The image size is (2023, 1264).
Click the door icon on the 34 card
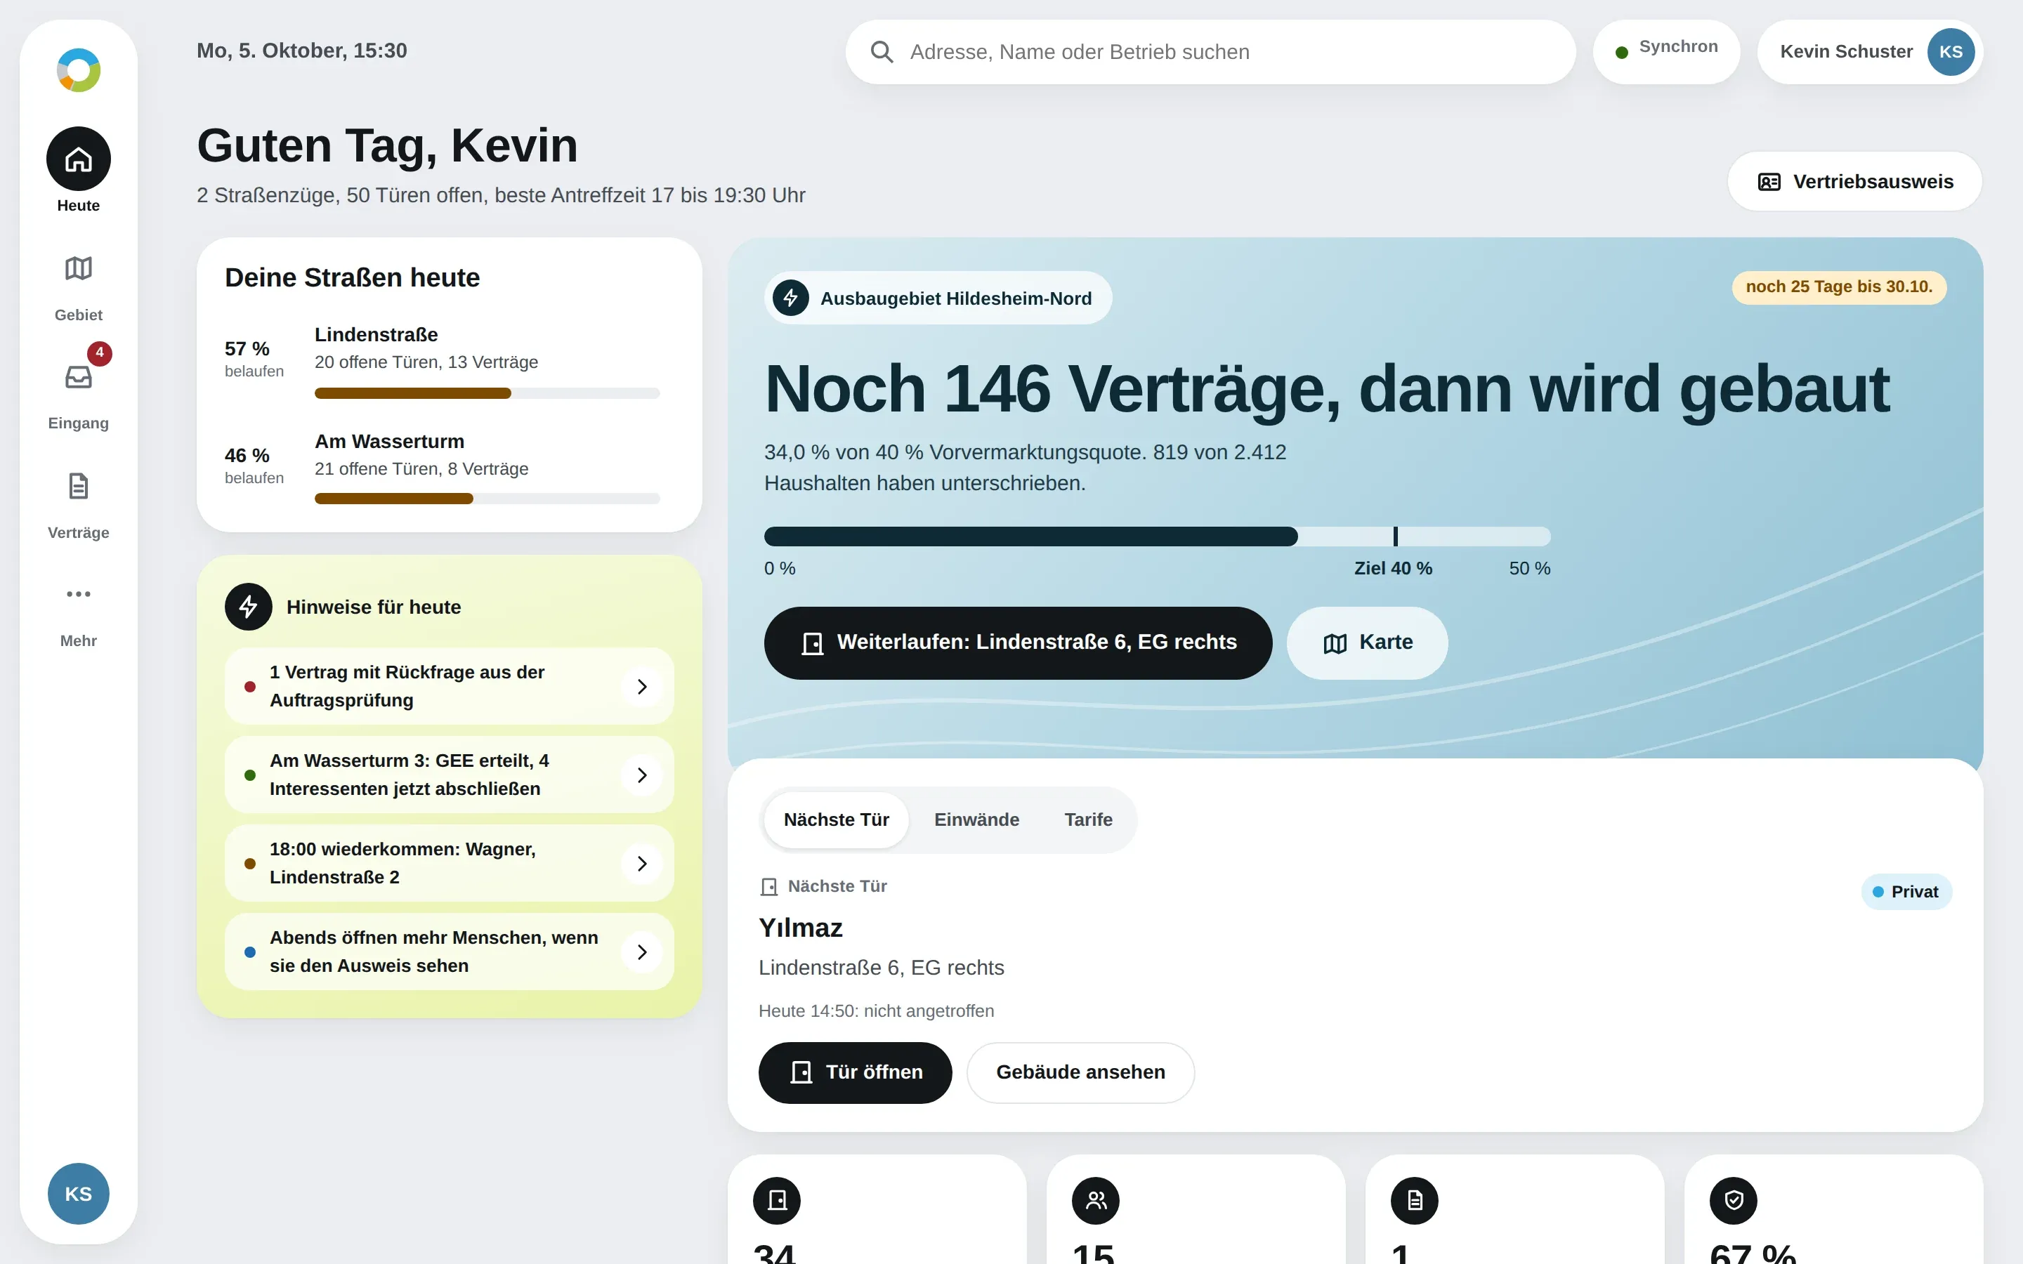[777, 1201]
